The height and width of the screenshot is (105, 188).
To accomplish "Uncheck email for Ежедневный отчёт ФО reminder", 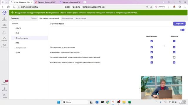I will (174, 62).
